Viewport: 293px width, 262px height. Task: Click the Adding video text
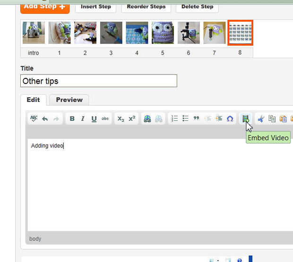pos(47,145)
